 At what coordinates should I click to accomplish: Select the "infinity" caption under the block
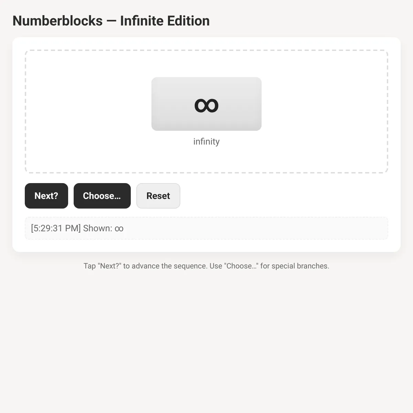point(206,141)
